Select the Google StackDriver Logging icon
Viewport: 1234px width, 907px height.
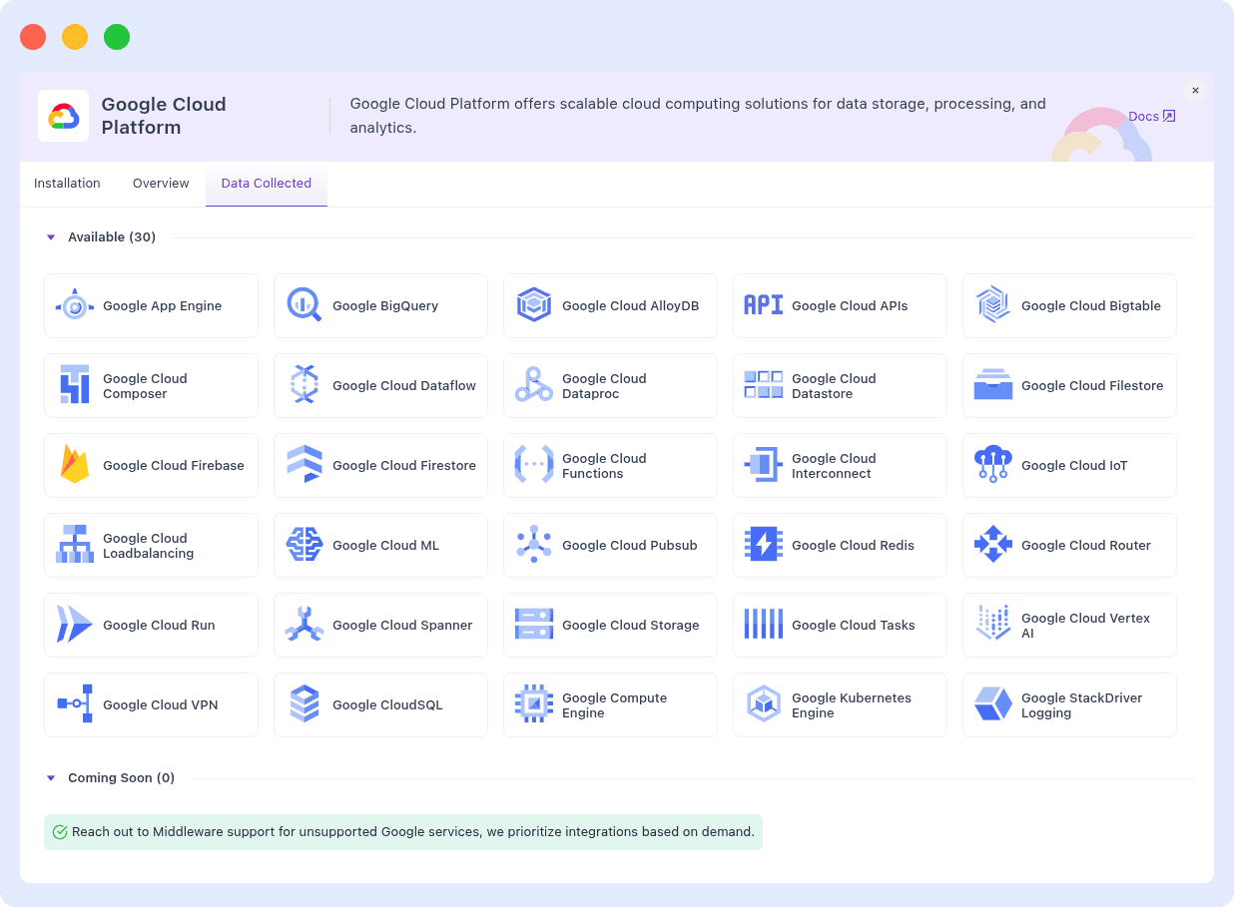992,704
